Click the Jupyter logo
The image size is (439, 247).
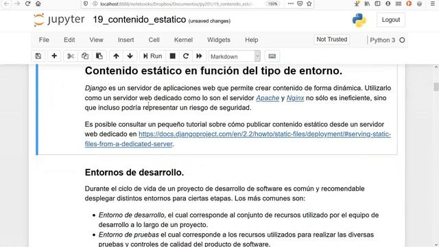(59, 20)
